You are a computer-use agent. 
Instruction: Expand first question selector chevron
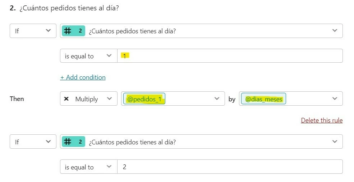pos(335,31)
